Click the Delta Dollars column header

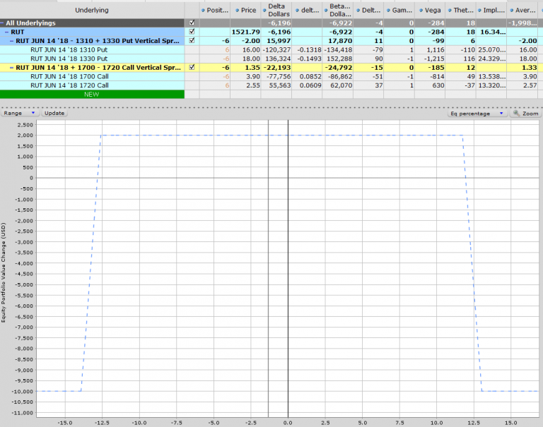click(277, 11)
